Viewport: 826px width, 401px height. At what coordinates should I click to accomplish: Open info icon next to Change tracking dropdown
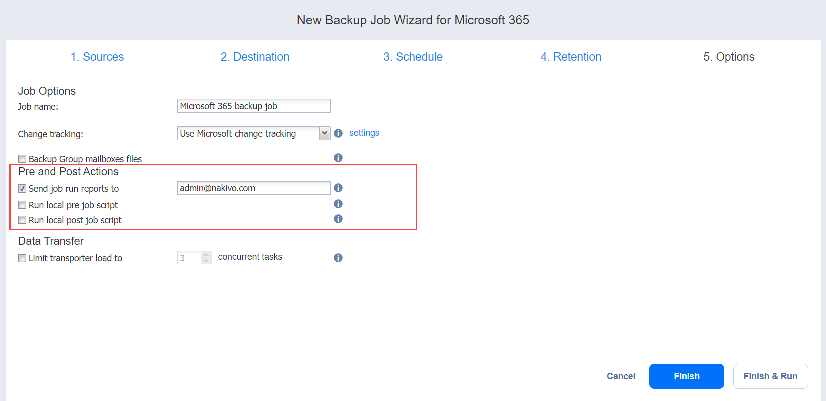point(338,133)
